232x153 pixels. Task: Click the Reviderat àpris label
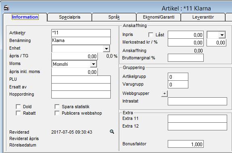coord(24,138)
